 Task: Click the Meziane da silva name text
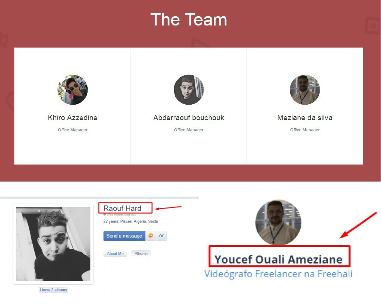305,118
